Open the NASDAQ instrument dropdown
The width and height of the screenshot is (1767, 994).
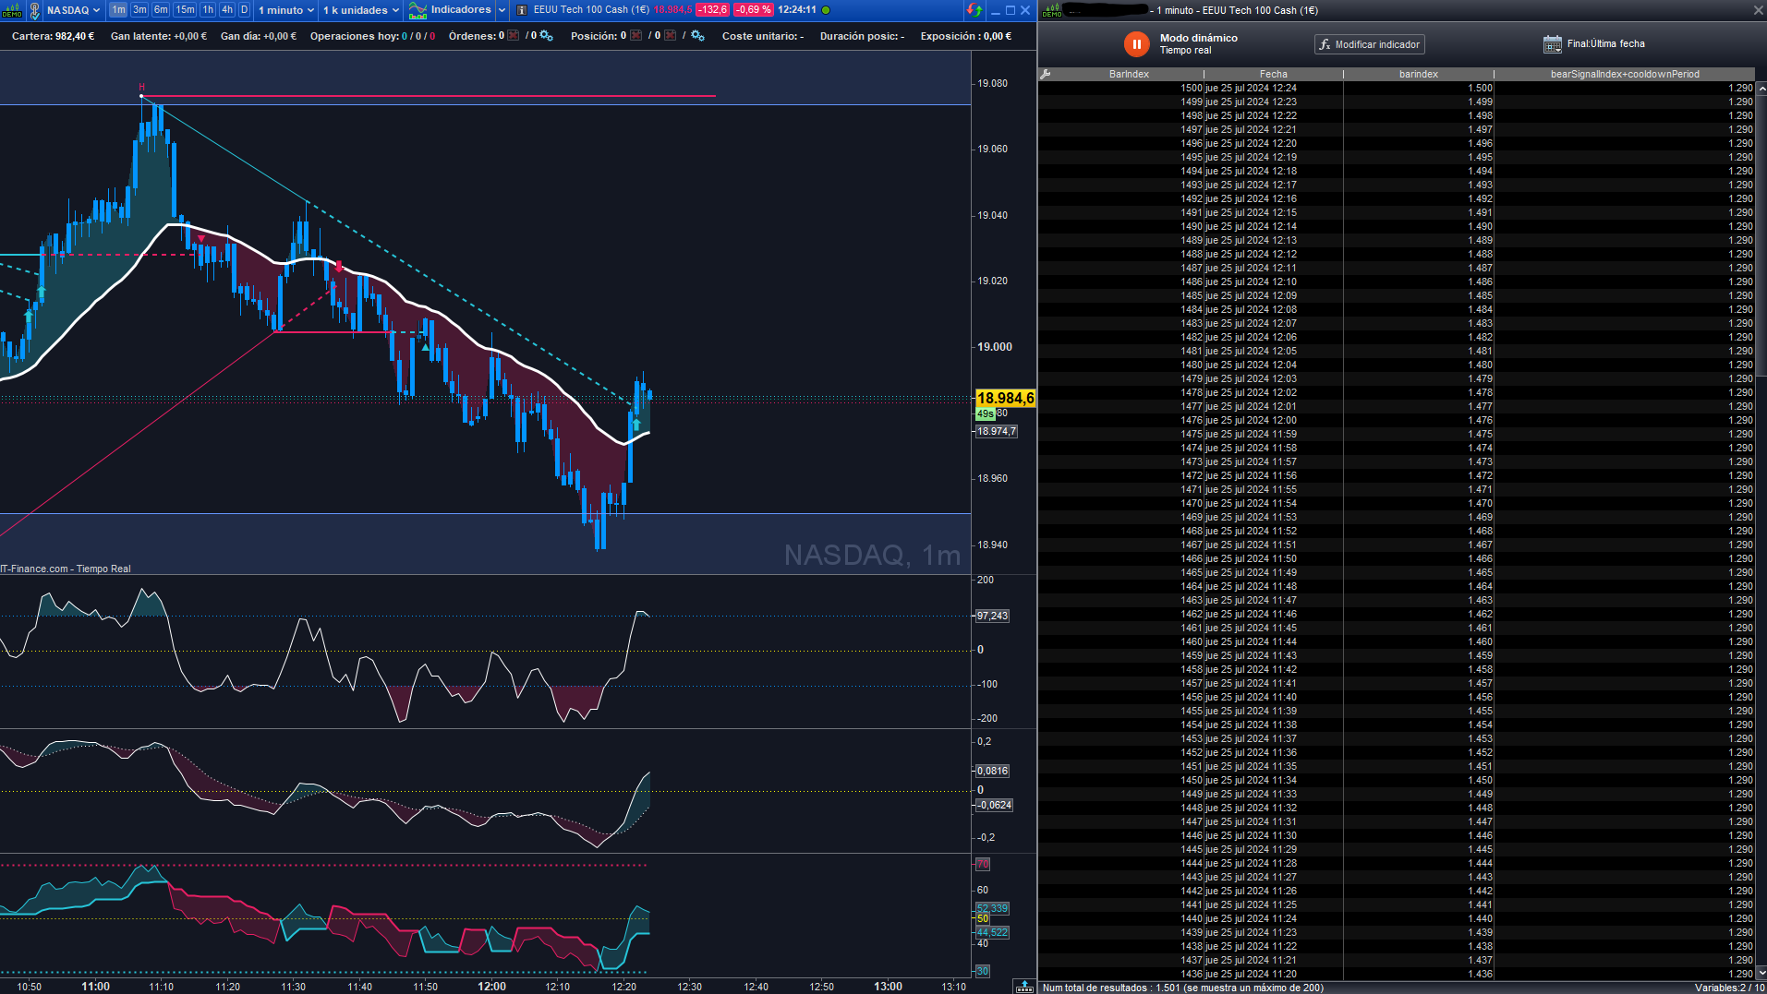coord(73,10)
